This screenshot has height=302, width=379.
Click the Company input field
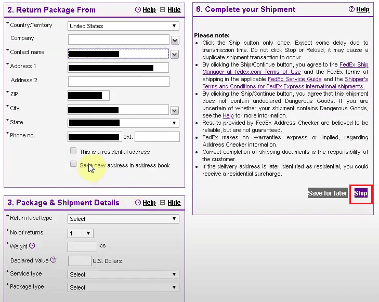[x=119, y=40]
